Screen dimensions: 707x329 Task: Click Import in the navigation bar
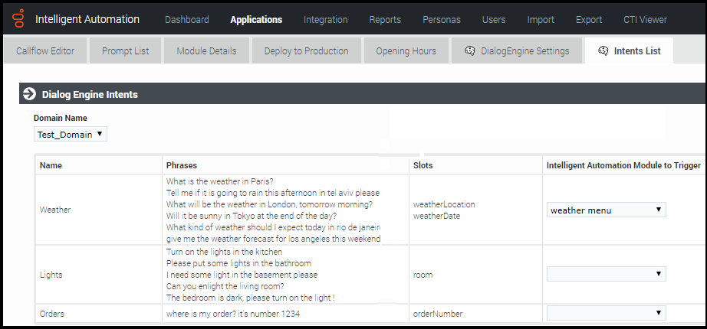pyautogui.click(x=541, y=20)
